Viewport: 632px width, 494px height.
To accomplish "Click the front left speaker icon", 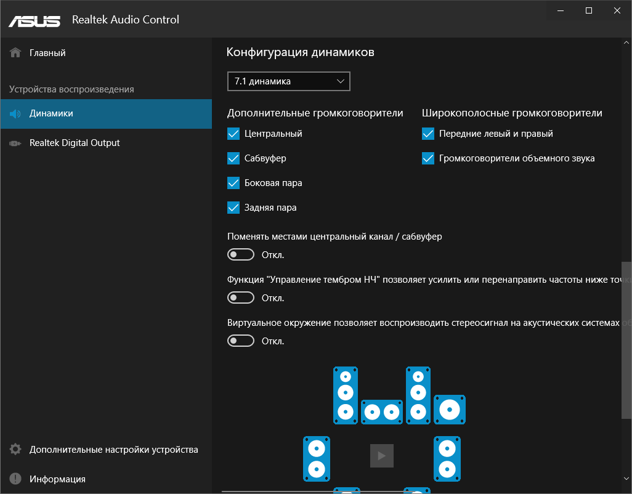I will (x=346, y=395).
